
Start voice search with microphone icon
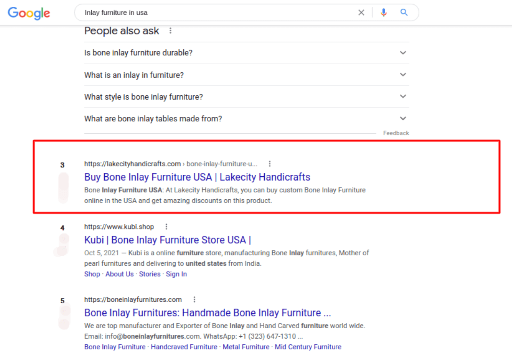[x=383, y=12]
